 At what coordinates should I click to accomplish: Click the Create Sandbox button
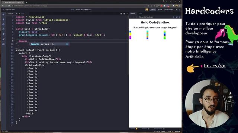169,10
